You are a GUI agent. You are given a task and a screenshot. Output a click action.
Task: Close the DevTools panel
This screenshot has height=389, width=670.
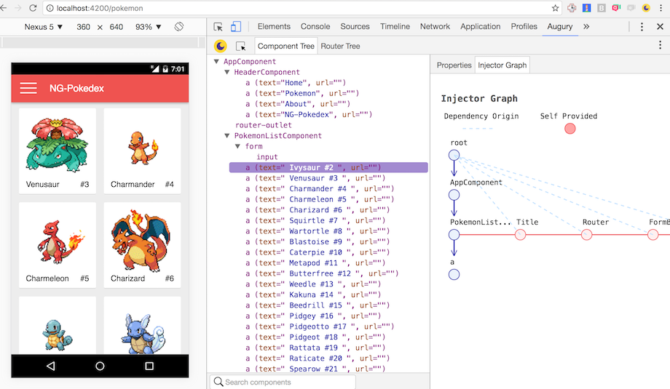click(x=660, y=26)
